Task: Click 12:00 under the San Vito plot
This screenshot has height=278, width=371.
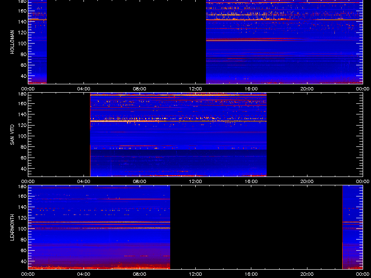Action: click(195, 182)
